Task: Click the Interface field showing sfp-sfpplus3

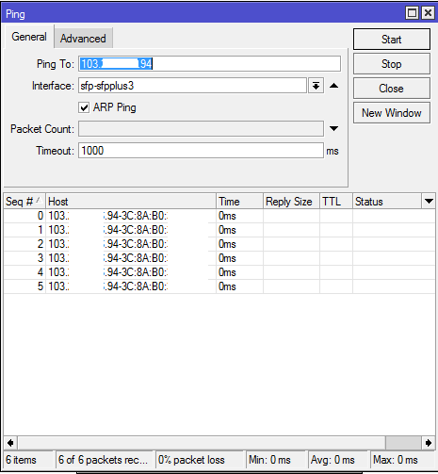Action: pyautogui.click(x=192, y=86)
